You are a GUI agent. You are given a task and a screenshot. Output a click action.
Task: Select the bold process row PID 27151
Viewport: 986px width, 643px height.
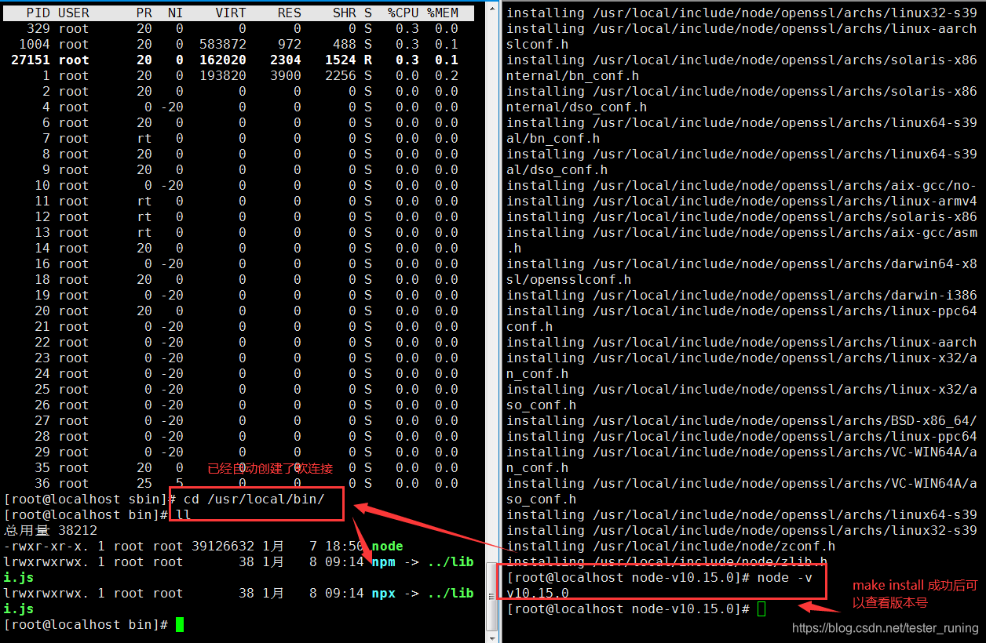[239, 60]
